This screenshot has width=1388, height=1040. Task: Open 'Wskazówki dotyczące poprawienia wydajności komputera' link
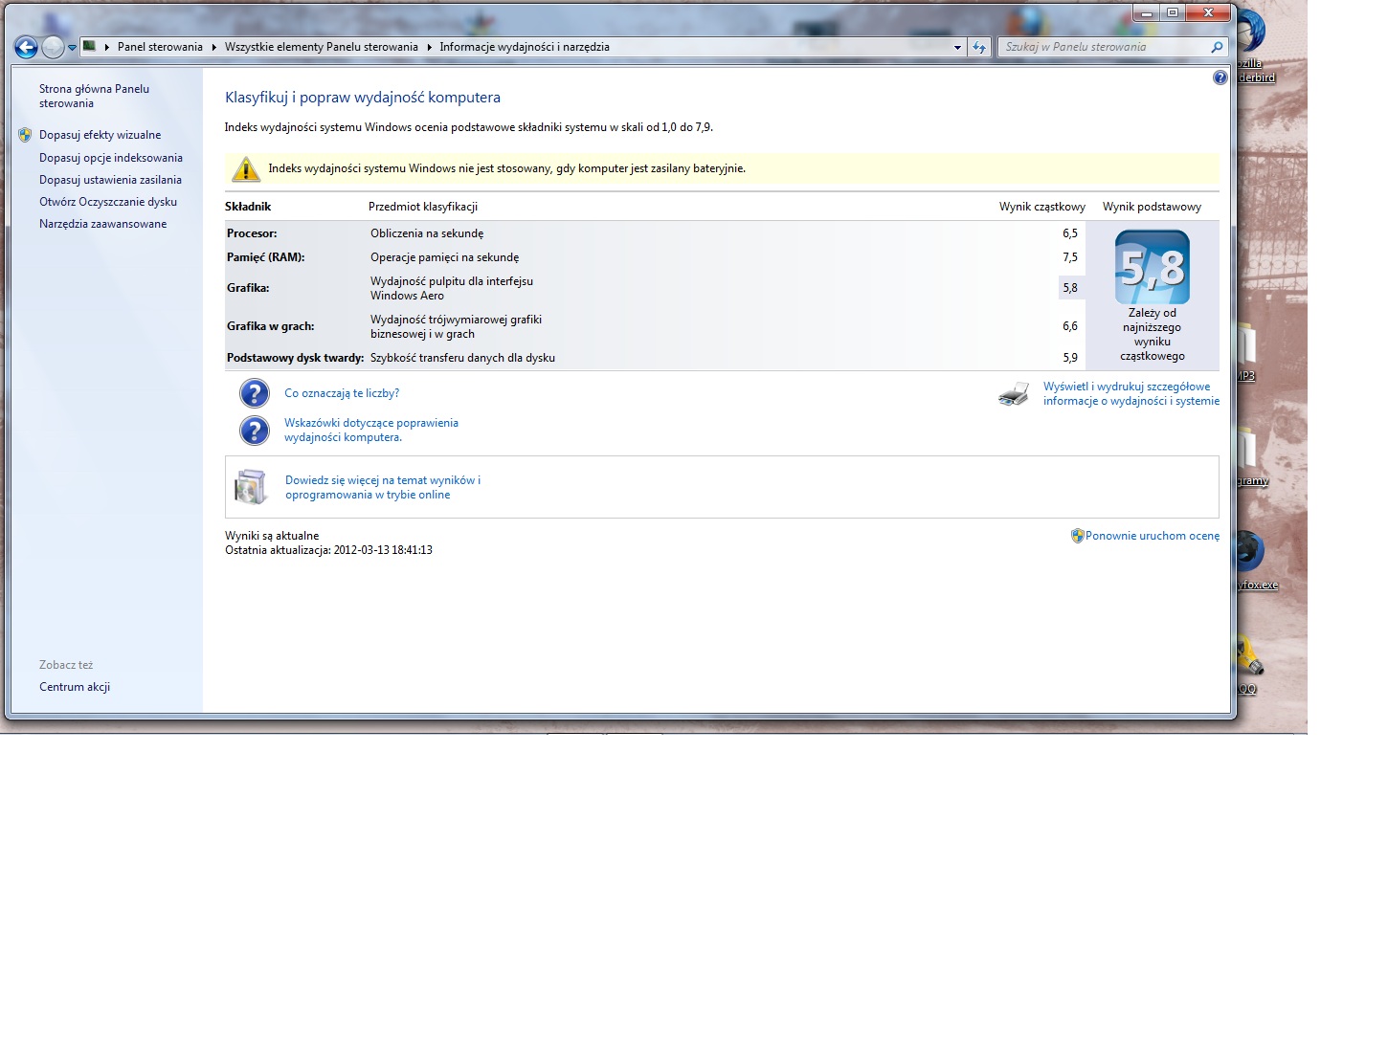pyautogui.click(x=370, y=430)
